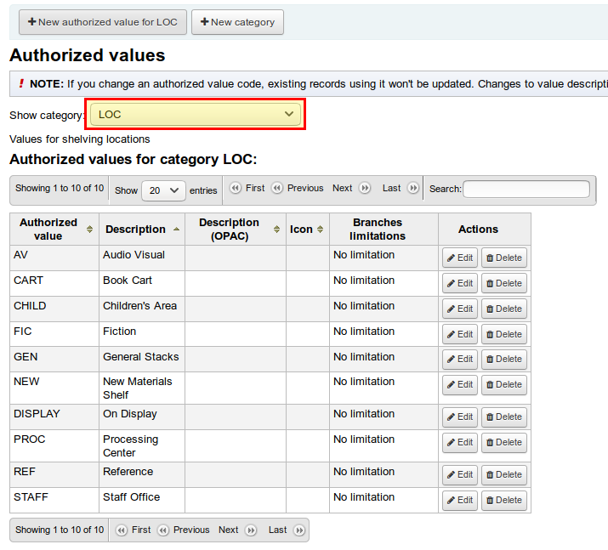Click the Last page icon in bottom pagination
608x550 pixels.
point(298,530)
